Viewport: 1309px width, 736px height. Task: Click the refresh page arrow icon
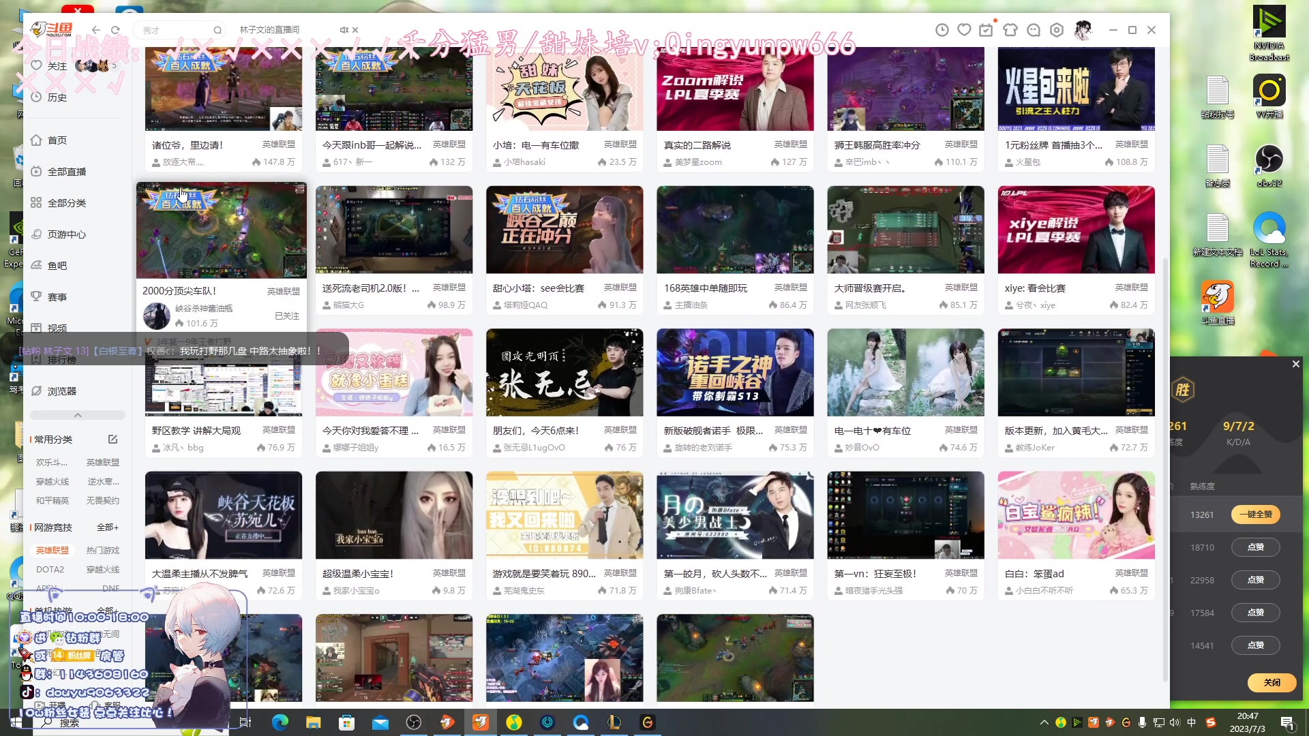[115, 30]
